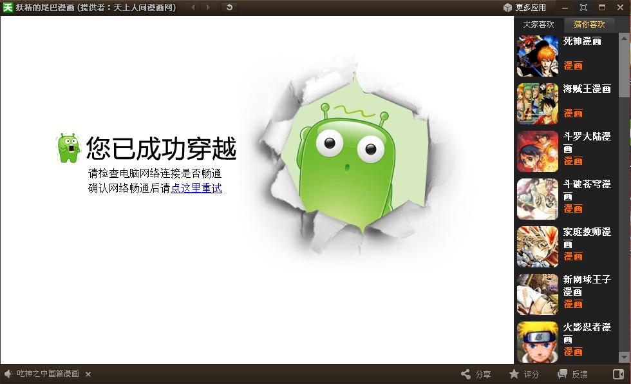
Task: Click the small green mascot beside the heading
Action: pyautogui.click(x=68, y=148)
